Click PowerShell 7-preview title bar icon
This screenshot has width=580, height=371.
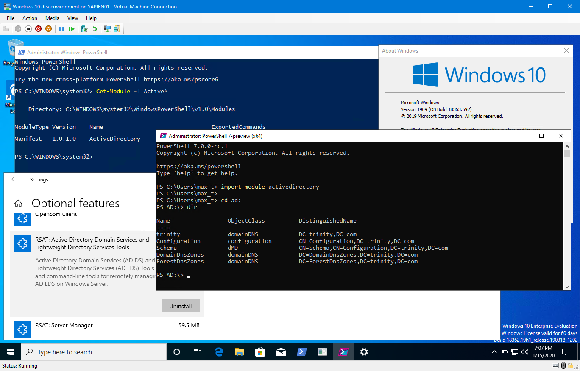(163, 136)
